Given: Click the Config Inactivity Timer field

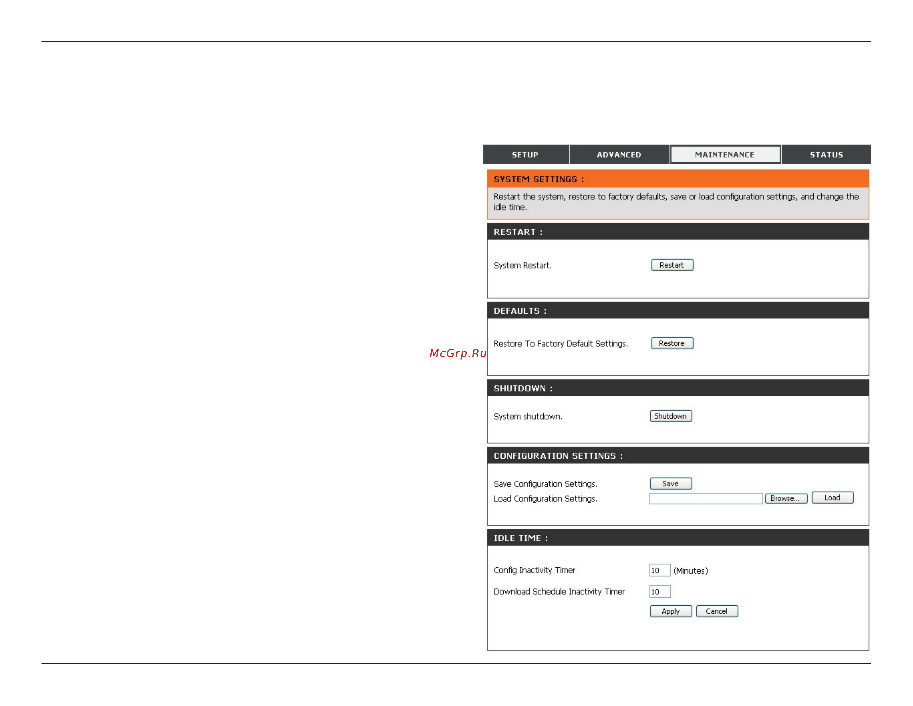Looking at the screenshot, I should (660, 570).
